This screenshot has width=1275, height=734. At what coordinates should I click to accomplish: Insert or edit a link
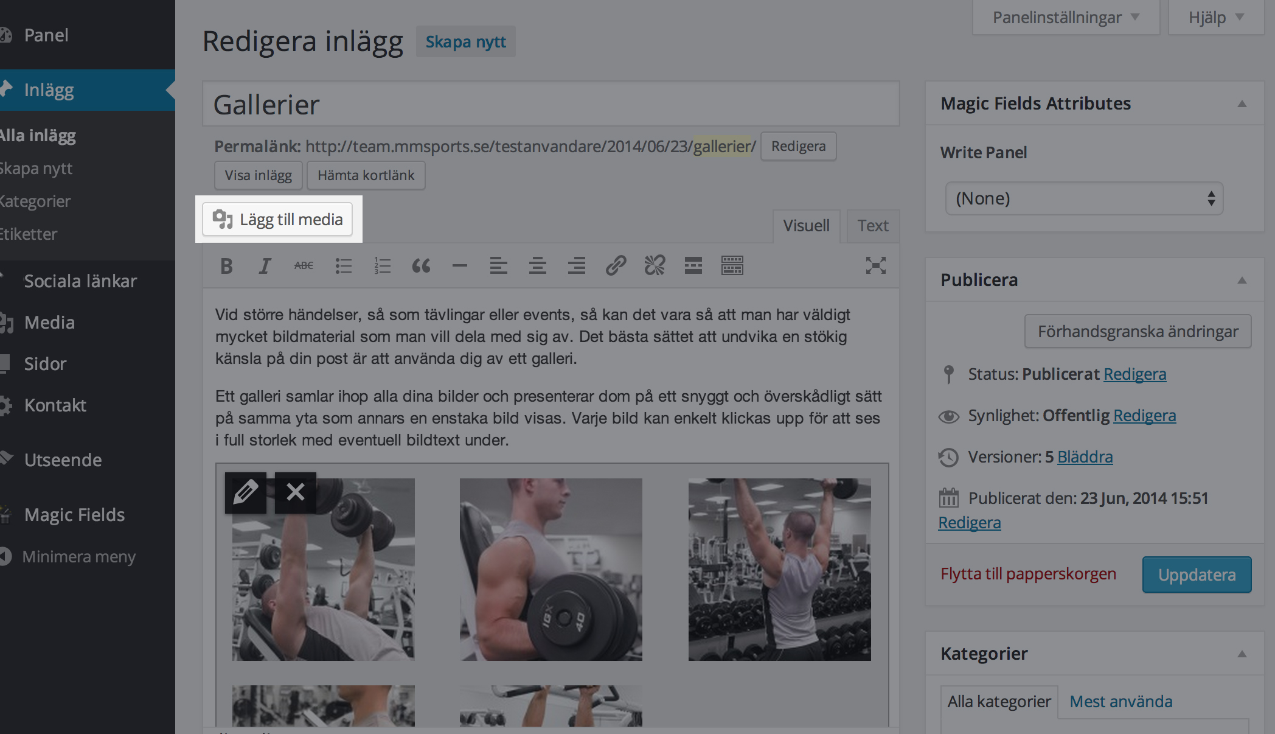[x=616, y=266]
